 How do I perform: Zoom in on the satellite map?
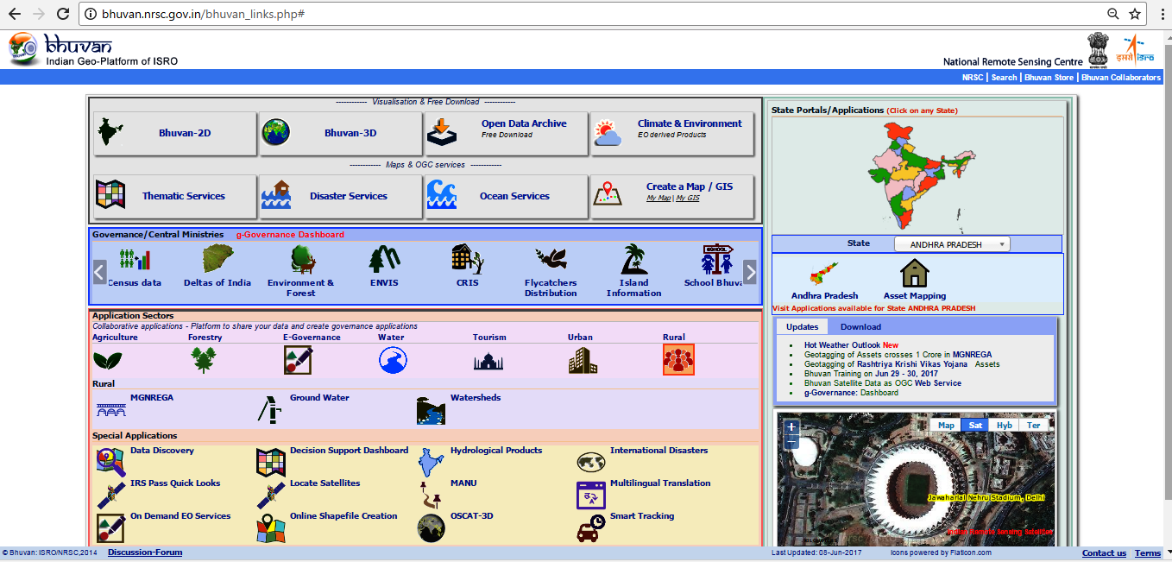791,426
